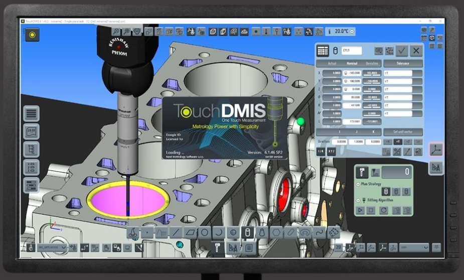Image resolution: width=464 pixels, height=280 pixels.
Task: Expand the Fitting Algorithm section
Action: coord(358,200)
